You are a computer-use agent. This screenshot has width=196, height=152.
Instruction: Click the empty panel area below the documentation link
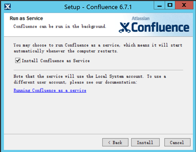(x=98, y=113)
